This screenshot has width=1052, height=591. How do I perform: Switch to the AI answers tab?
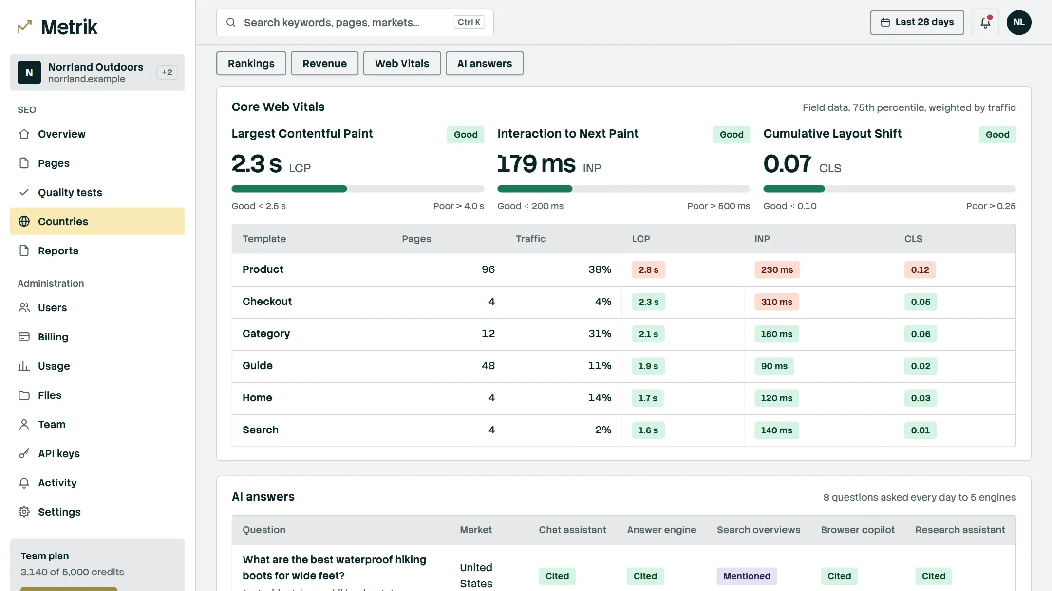(485, 63)
